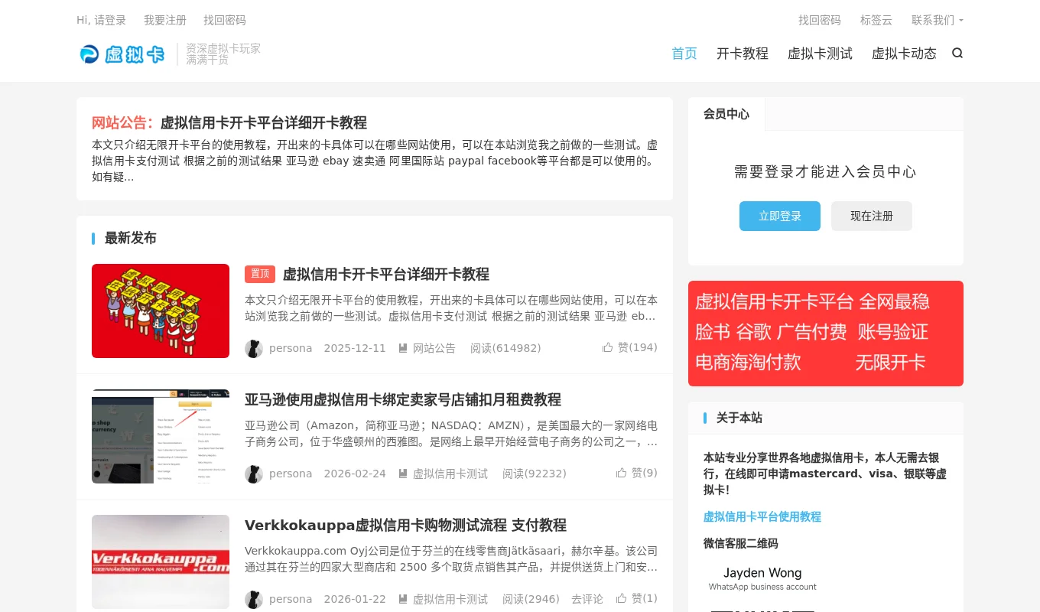Open the 开卡教程 navigation menu
The height and width of the screenshot is (612, 1040).
[742, 54]
